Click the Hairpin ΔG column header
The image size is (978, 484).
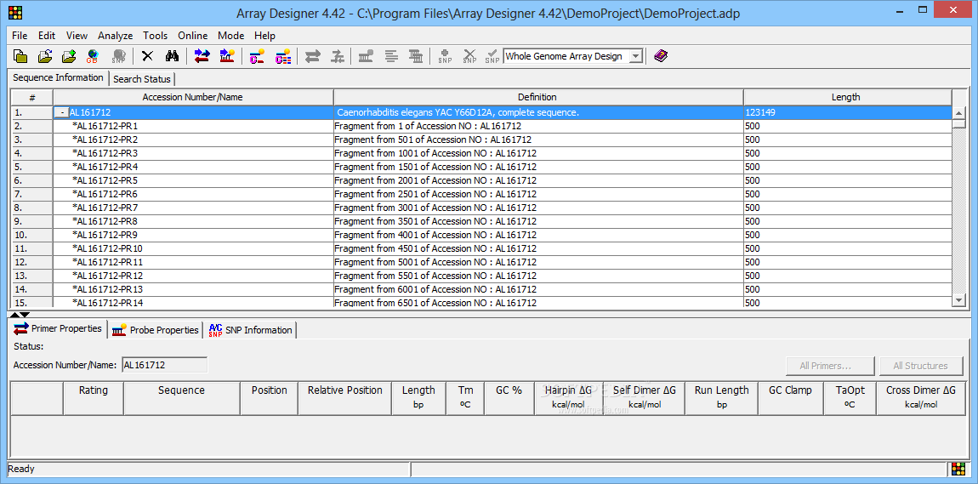click(568, 397)
